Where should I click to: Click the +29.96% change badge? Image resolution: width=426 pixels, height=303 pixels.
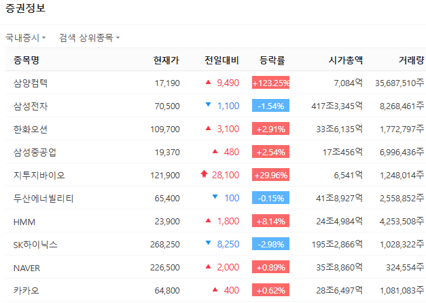(x=270, y=174)
